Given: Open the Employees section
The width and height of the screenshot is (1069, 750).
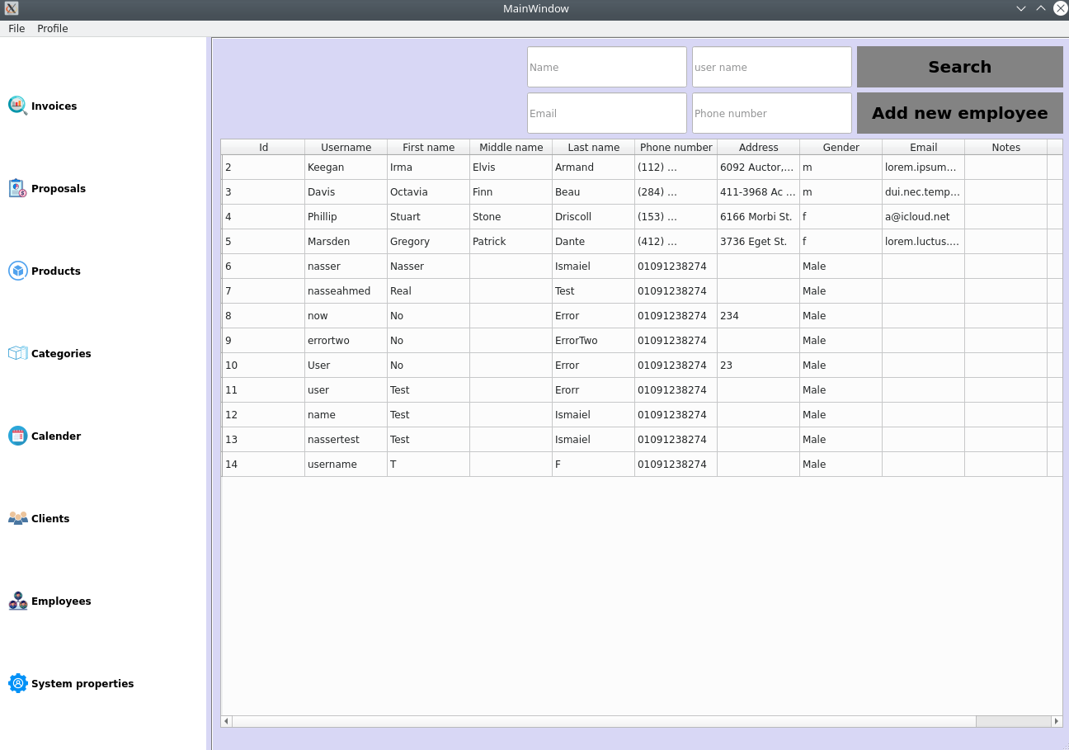Looking at the screenshot, I should [61, 601].
